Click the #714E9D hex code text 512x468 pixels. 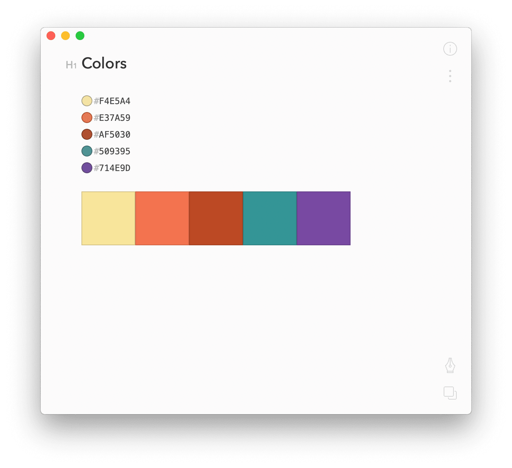coord(112,168)
